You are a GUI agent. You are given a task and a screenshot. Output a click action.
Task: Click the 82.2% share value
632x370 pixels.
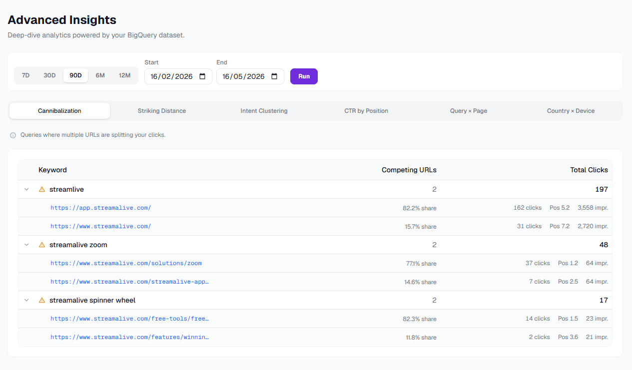420,208
